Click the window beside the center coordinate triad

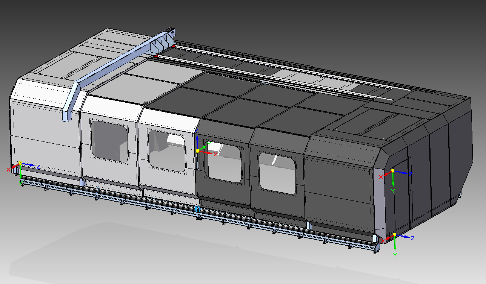225,163
